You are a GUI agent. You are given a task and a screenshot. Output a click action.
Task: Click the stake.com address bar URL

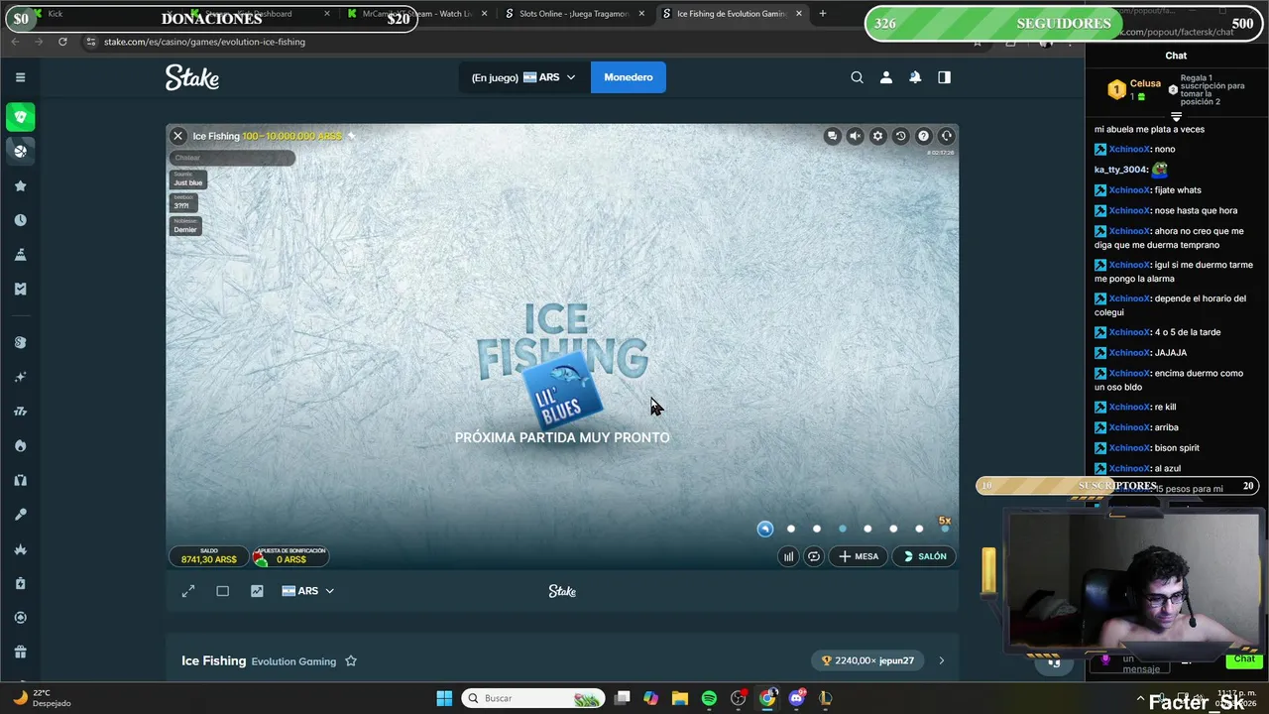click(204, 42)
